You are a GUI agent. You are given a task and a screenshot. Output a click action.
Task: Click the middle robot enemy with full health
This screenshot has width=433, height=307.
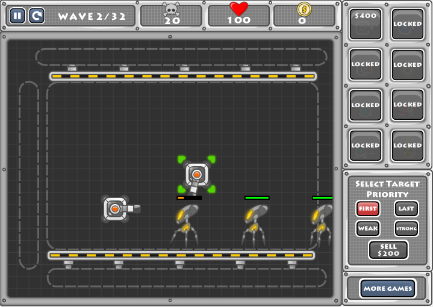click(254, 224)
